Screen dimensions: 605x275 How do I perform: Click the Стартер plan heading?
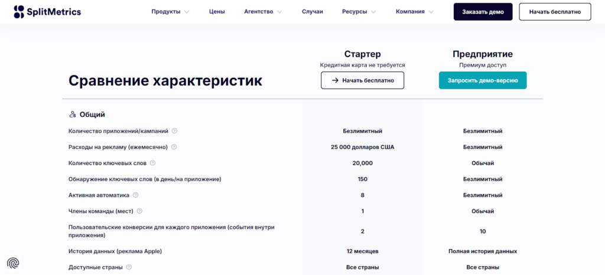click(x=363, y=54)
